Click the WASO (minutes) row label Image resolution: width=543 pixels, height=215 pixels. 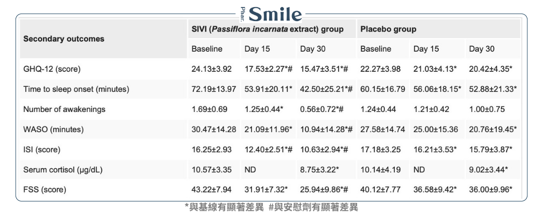click(53, 129)
